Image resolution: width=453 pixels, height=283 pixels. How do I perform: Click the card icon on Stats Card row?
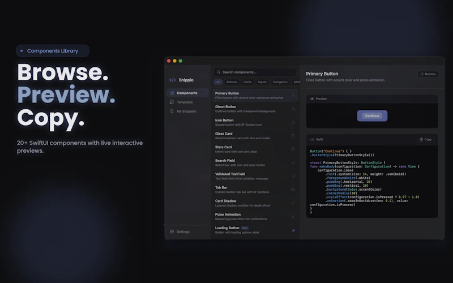(293, 149)
